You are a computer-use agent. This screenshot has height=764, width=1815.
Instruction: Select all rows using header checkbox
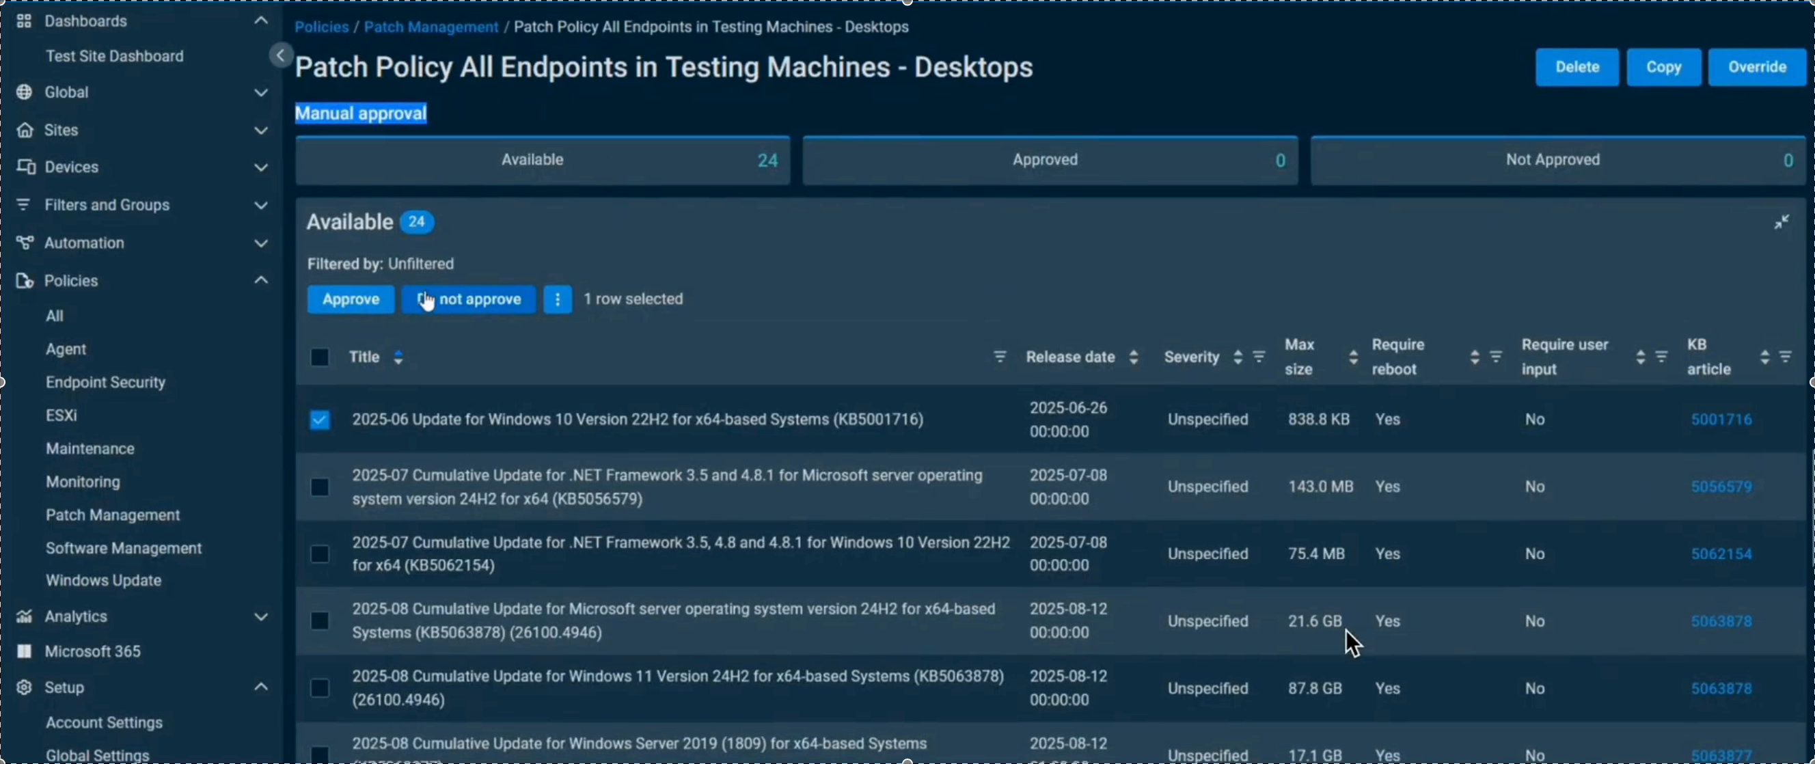click(319, 357)
